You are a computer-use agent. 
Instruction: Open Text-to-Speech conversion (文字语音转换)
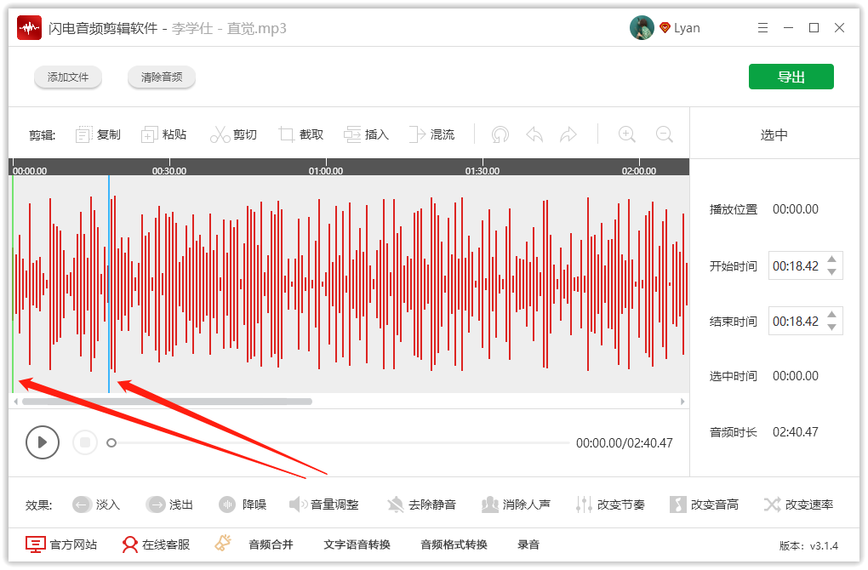tap(357, 544)
